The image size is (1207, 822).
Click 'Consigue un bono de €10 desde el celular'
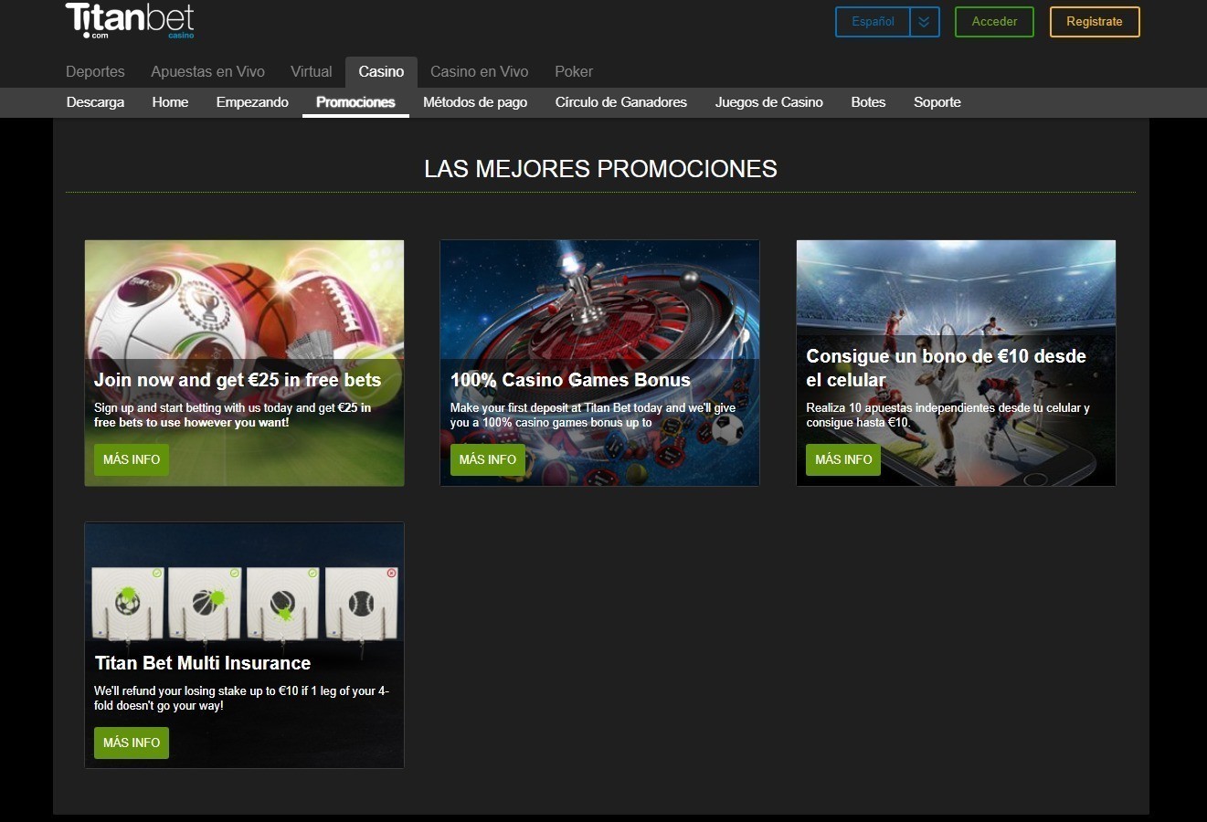click(946, 368)
